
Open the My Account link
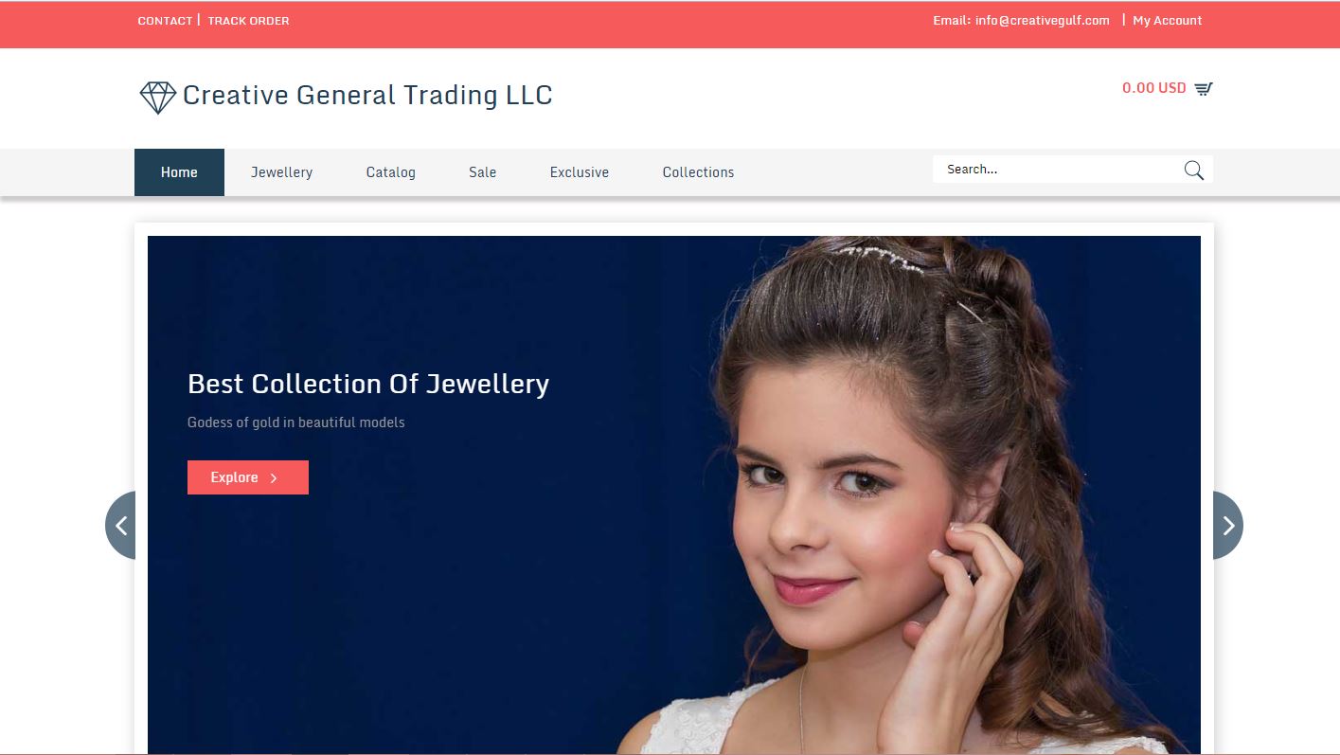(1167, 21)
